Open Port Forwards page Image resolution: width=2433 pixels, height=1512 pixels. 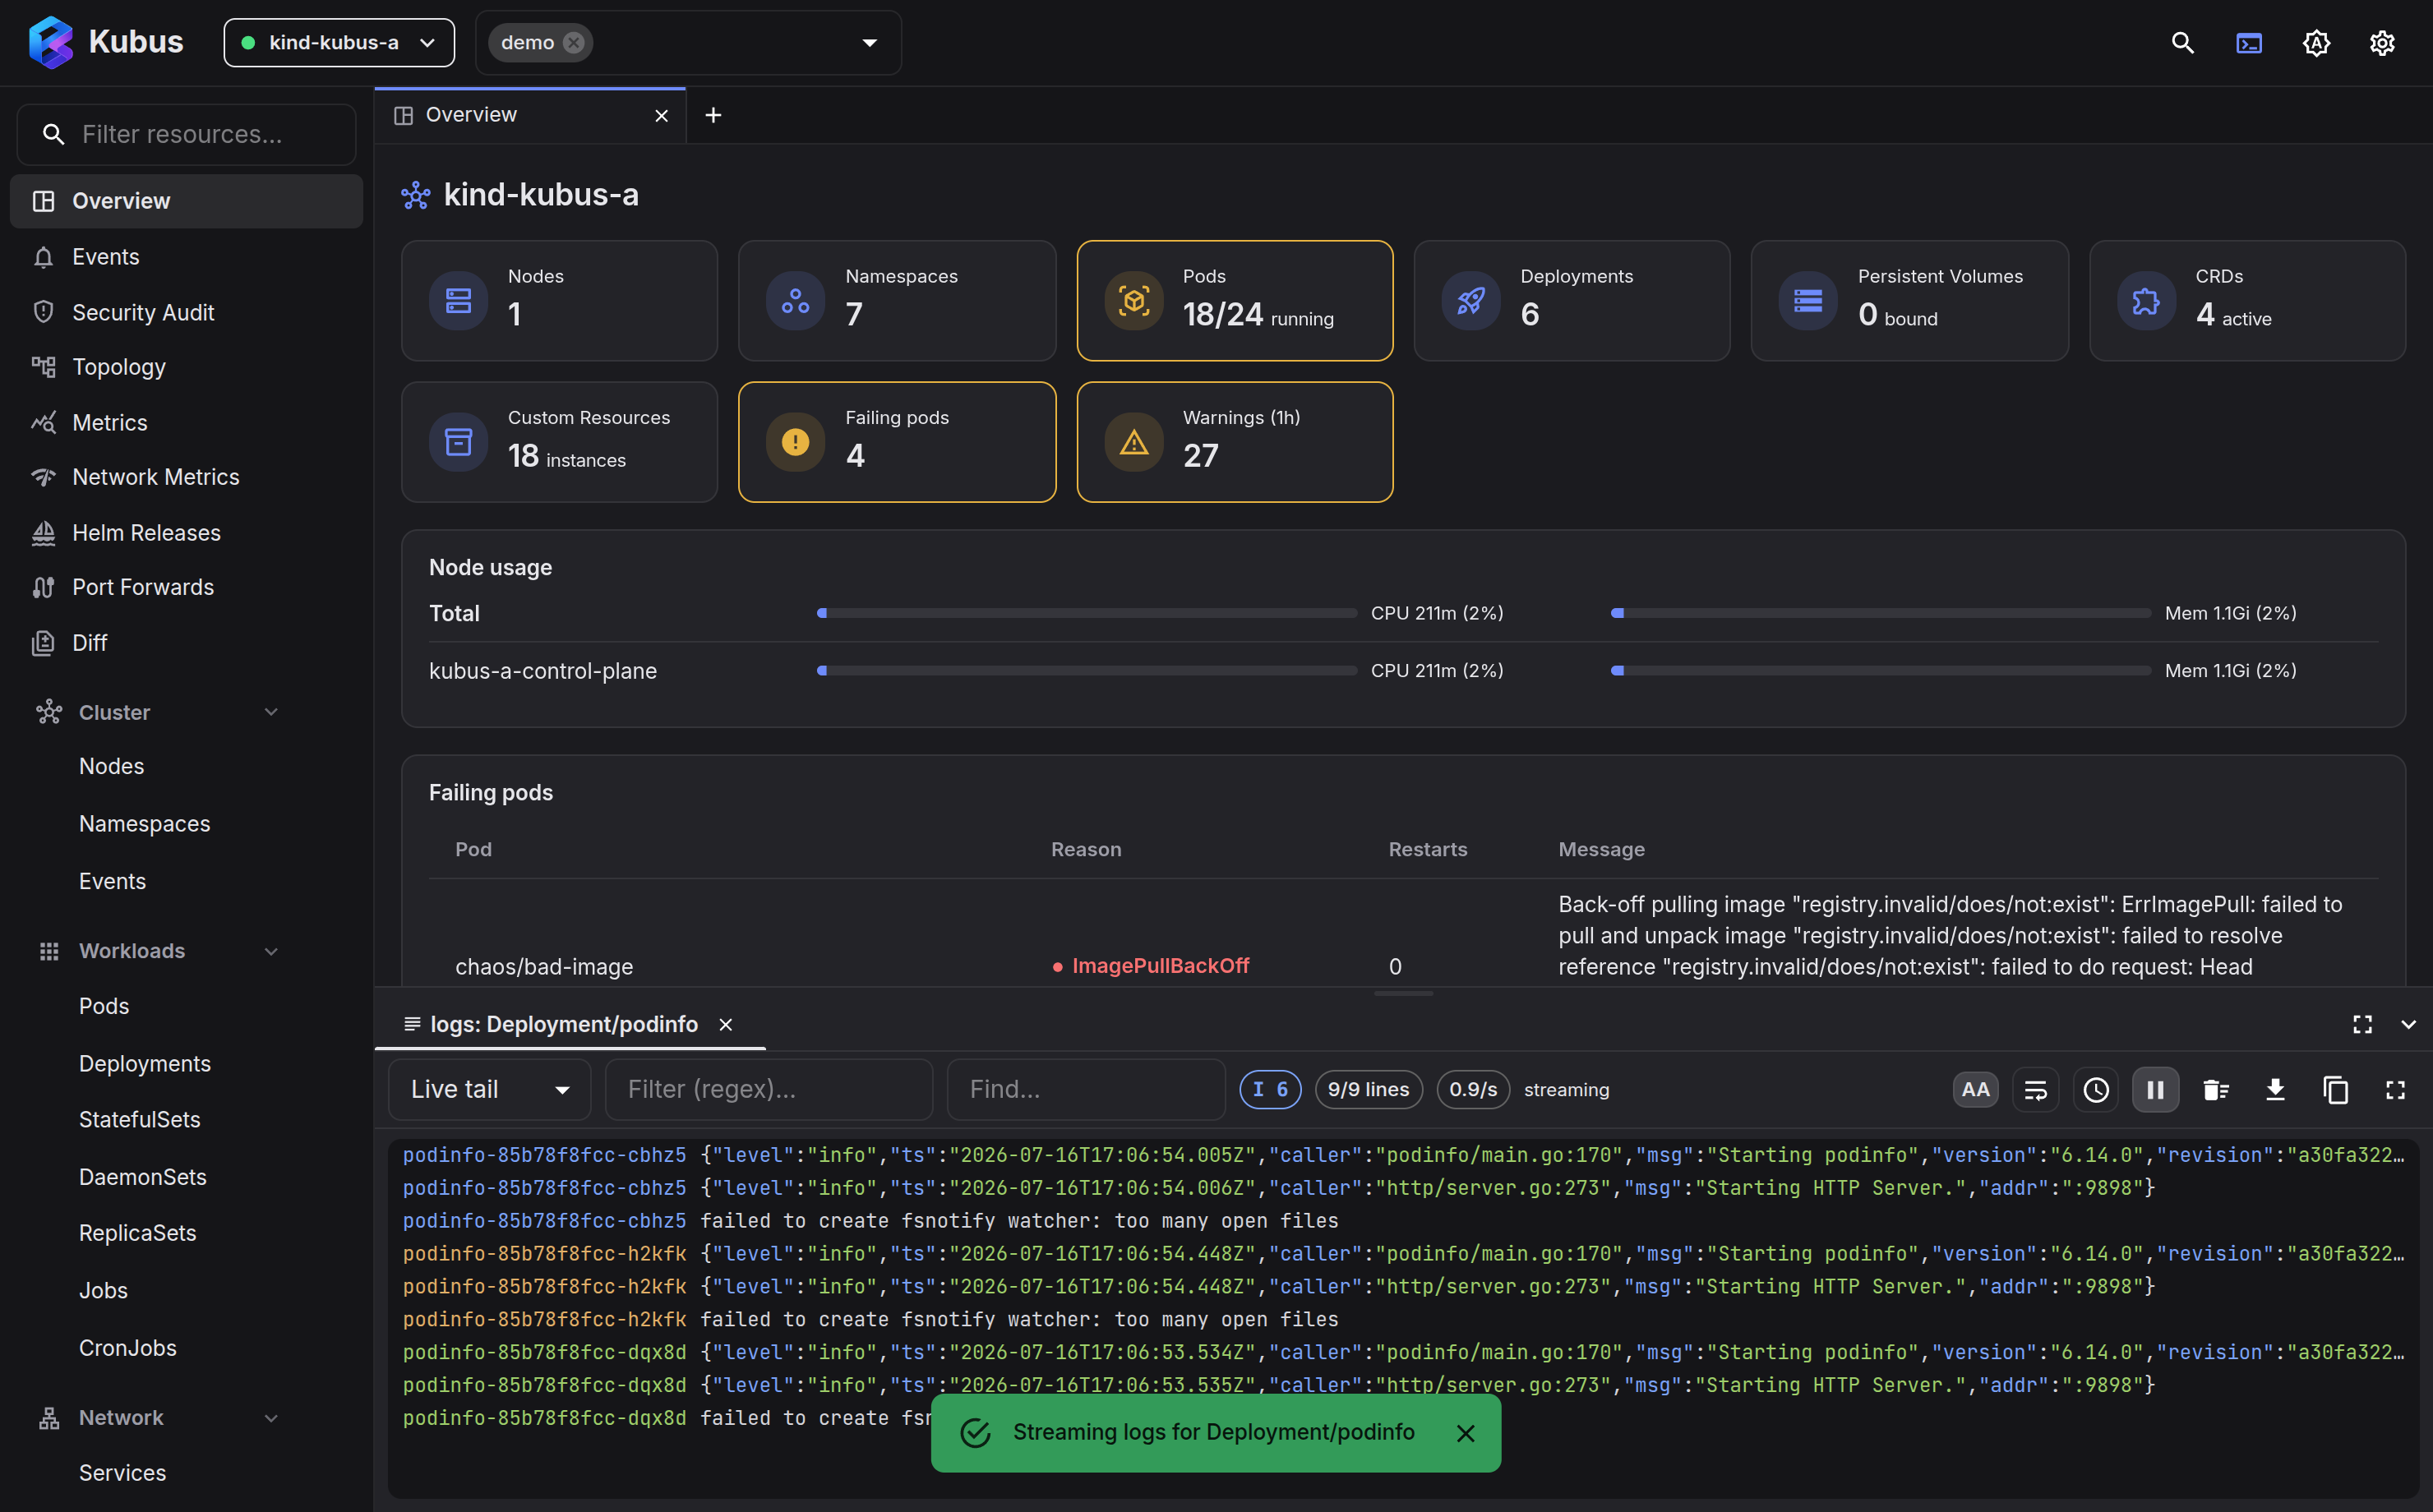pos(187,587)
